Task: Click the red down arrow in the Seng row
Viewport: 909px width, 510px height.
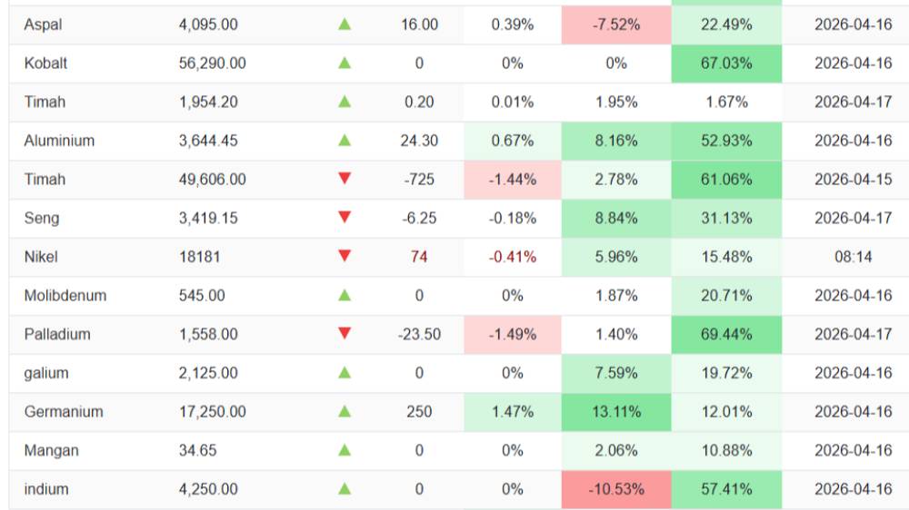Action: coord(345,217)
